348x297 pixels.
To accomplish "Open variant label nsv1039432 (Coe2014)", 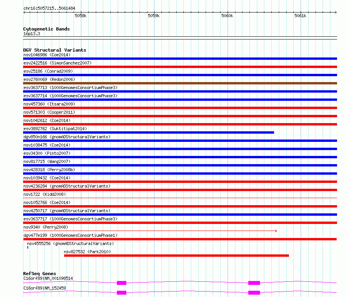I will (x=47, y=178).
